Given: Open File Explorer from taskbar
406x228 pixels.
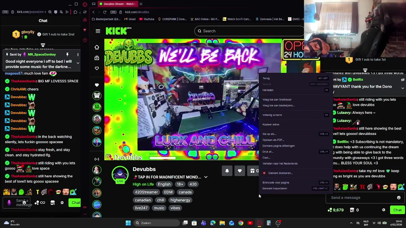Looking at the screenshot, I should 222,223.
